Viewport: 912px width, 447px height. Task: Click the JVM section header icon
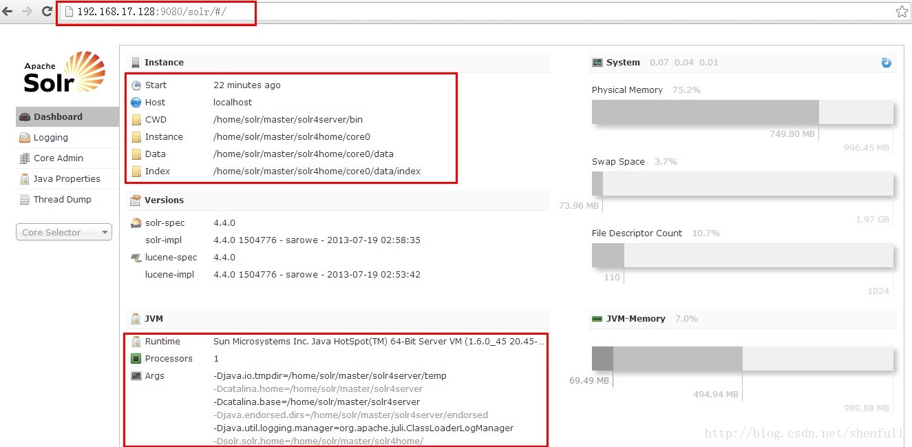coord(136,319)
